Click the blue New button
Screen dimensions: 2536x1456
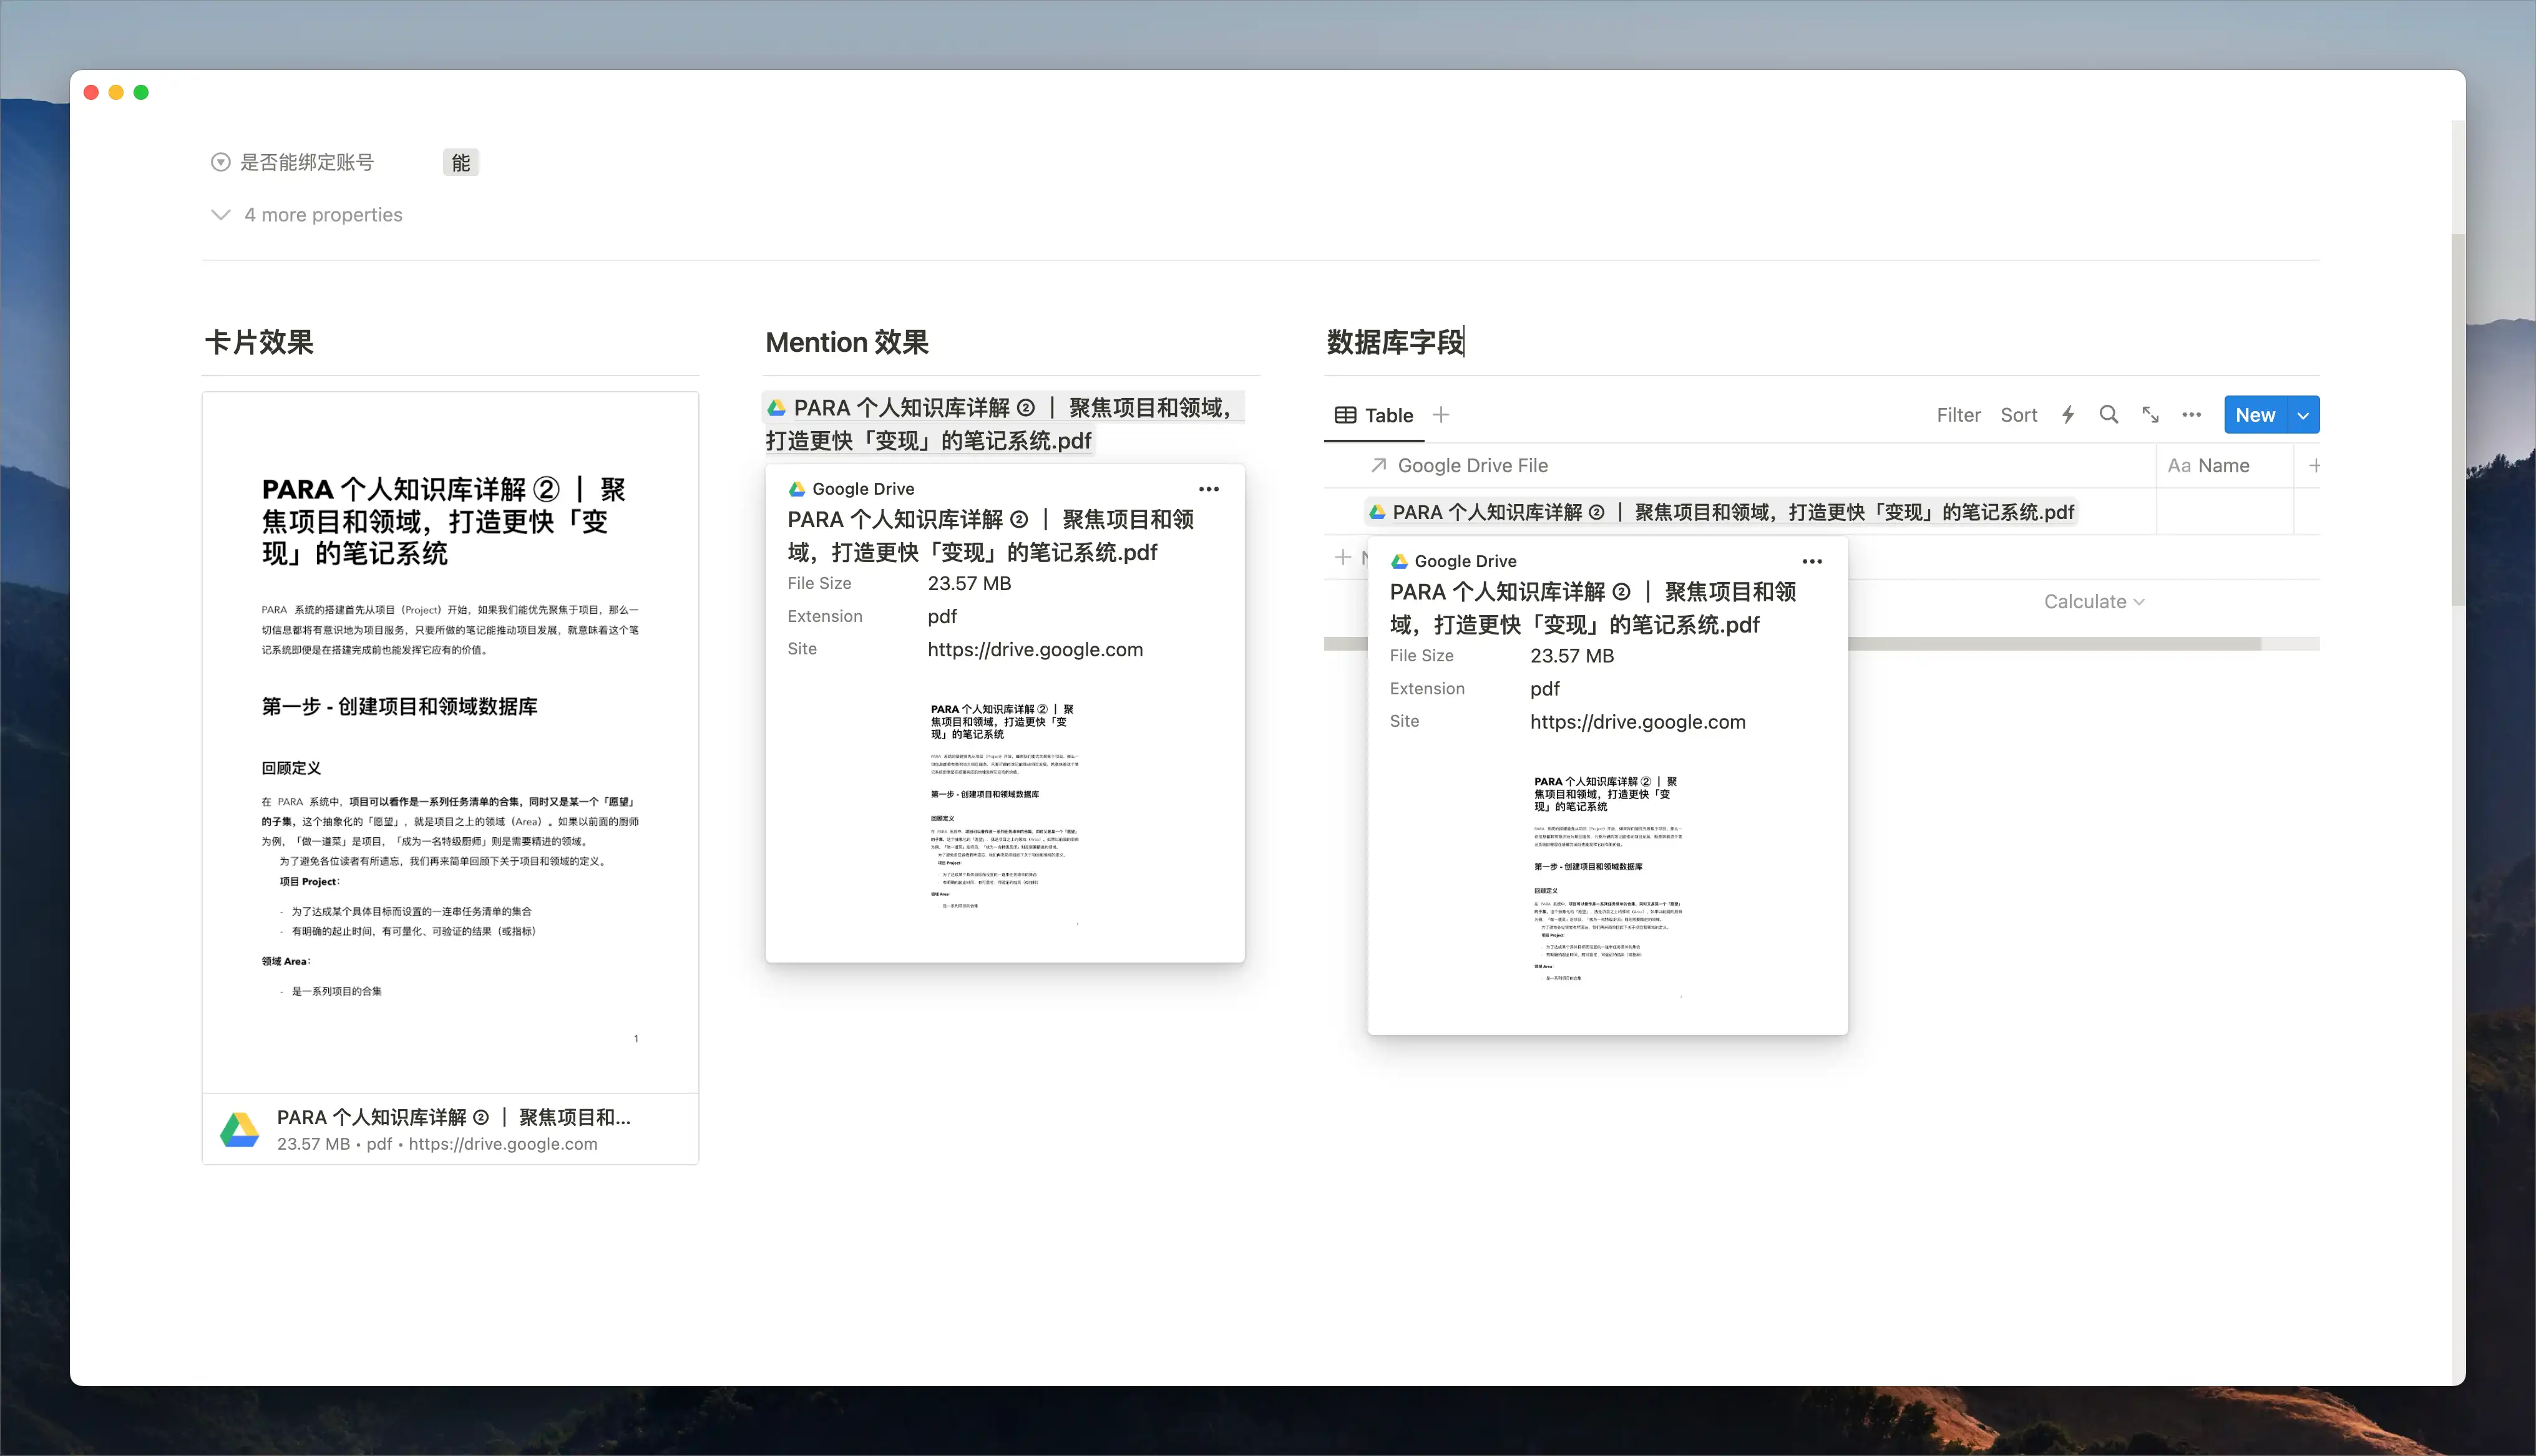(2256, 414)
